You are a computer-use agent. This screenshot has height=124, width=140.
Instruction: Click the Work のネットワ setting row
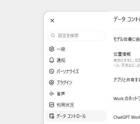pos(127,99)
